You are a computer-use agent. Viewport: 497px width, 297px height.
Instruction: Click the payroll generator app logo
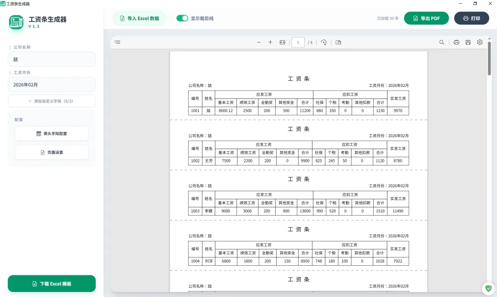click(16, 22)
